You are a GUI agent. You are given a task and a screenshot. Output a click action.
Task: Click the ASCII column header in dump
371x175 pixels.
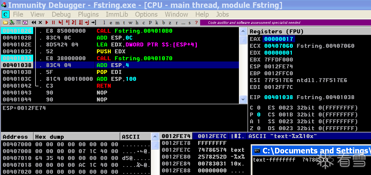pyautogui.click(x=136, y=137)
